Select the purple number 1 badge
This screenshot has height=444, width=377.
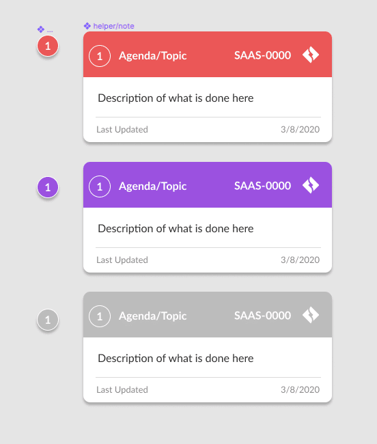pos(48,187)
